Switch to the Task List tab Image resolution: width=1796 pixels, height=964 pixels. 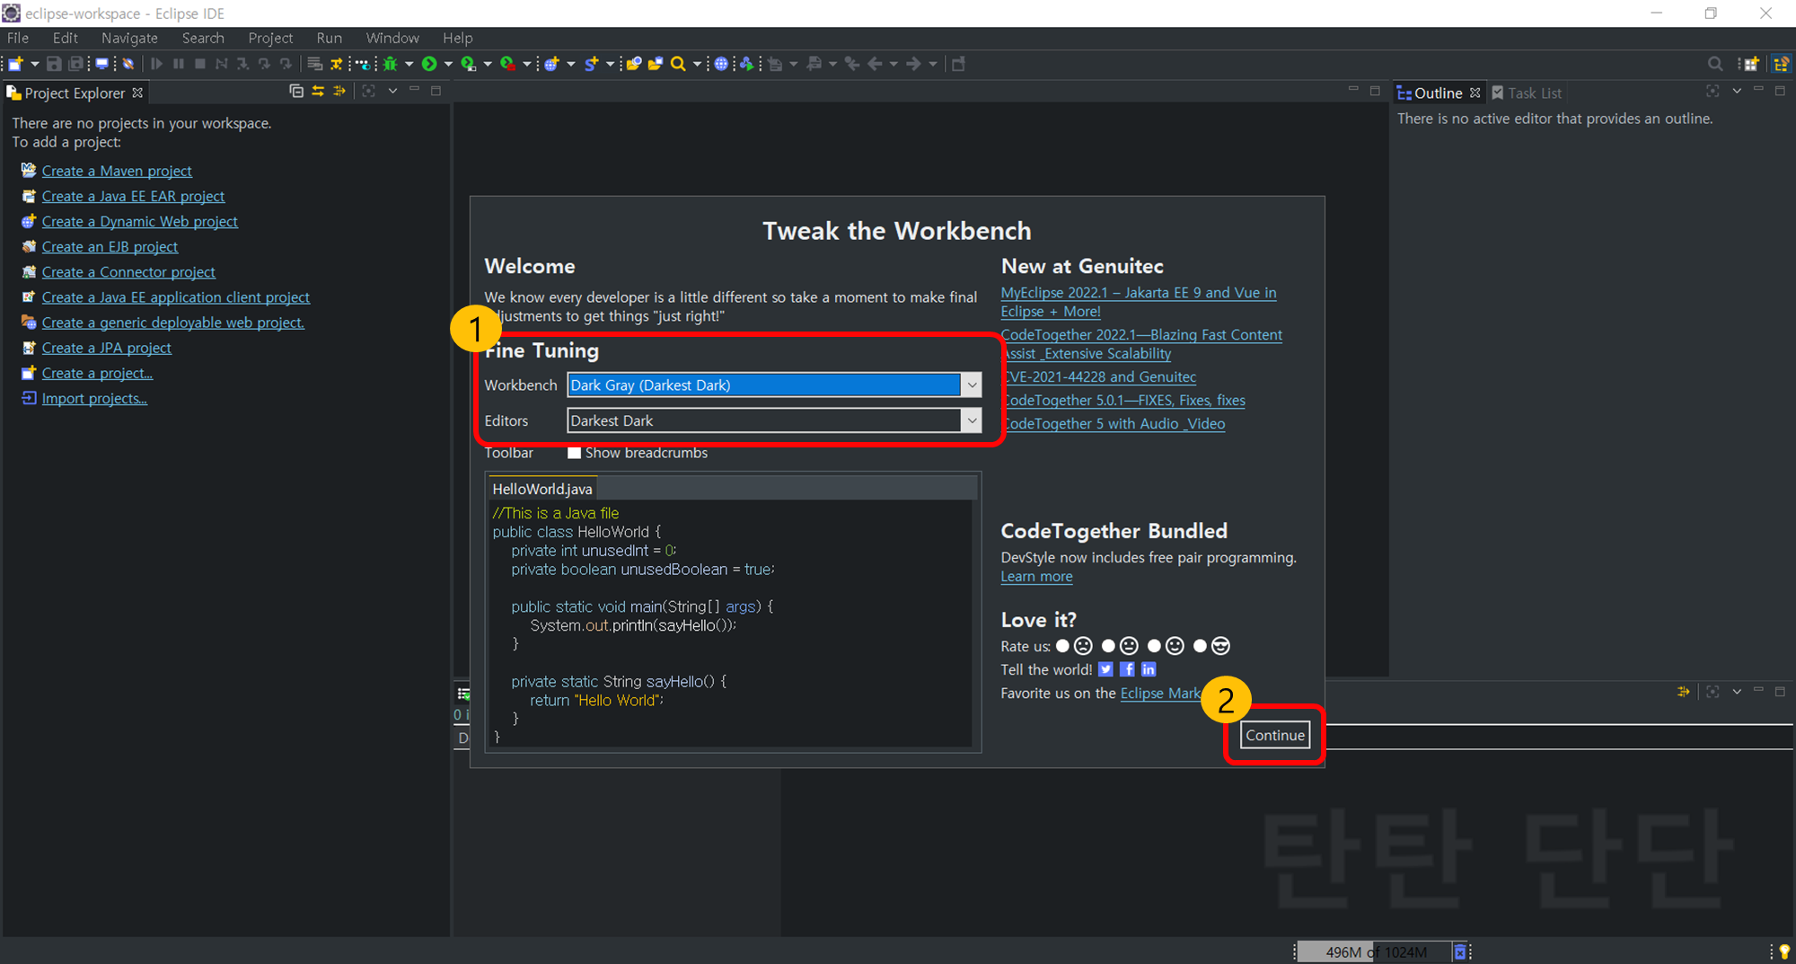1527,93
